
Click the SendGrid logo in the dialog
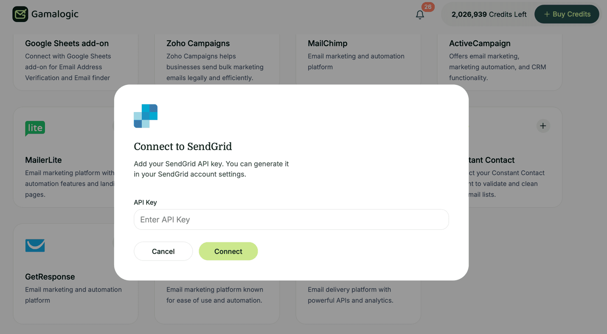point(145,115)
